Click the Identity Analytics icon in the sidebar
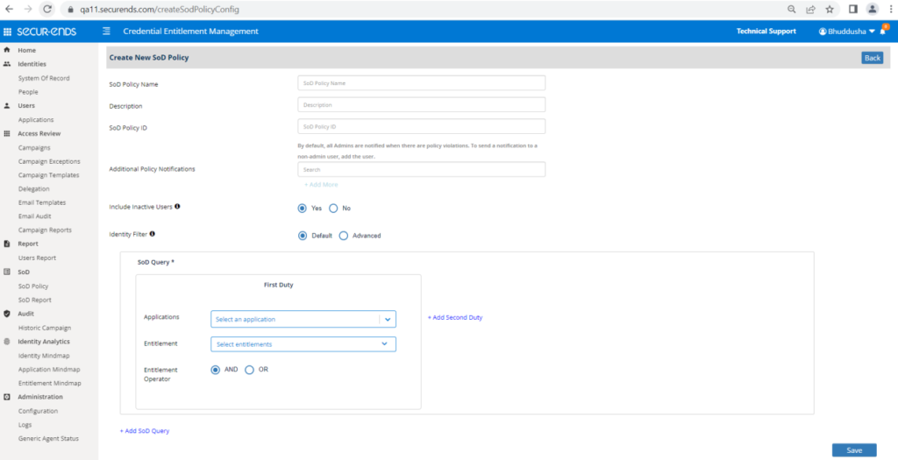The image size is (898, 460). point(7,342)
